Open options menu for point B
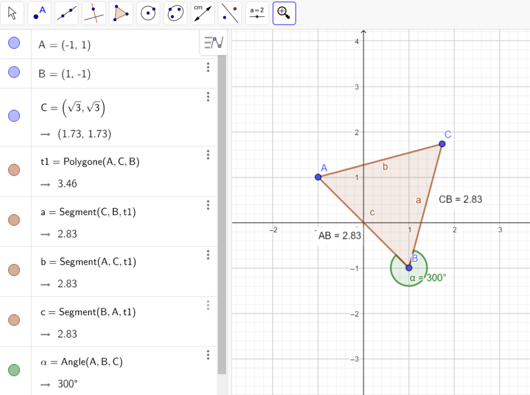530x395 pixels. point(208,67)
